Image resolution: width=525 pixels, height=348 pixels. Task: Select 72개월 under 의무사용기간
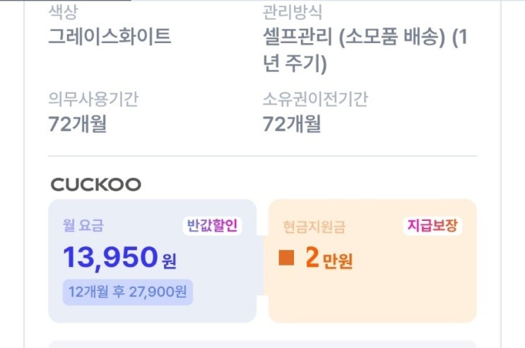(78, 124)
